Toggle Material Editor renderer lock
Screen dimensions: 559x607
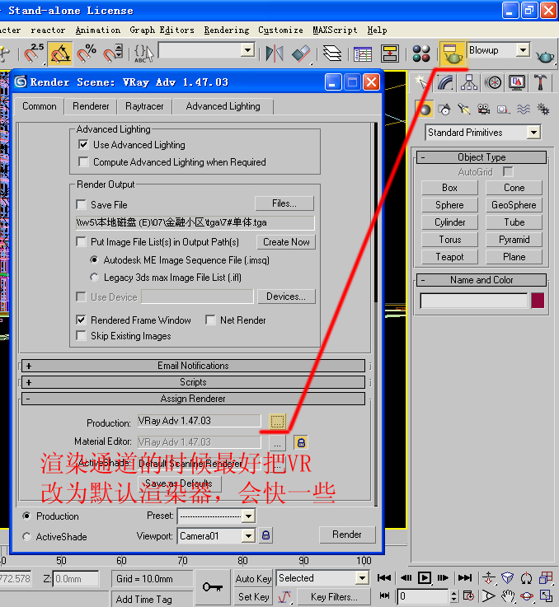point(301,442)
